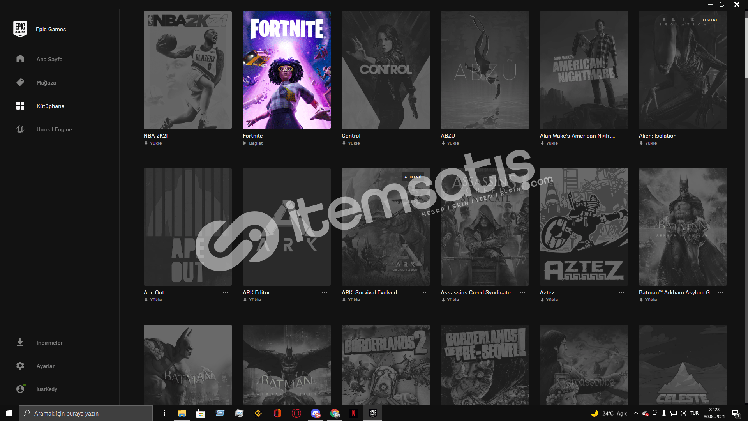Click the download arrow icon beside İndirmeler

click(20, 342)
